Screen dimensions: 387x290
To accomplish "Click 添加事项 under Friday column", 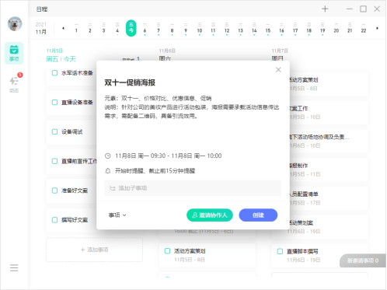I will [x=95, y=250].
